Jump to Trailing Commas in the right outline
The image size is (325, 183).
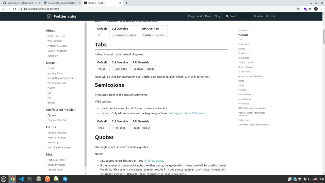coord(246,62)
